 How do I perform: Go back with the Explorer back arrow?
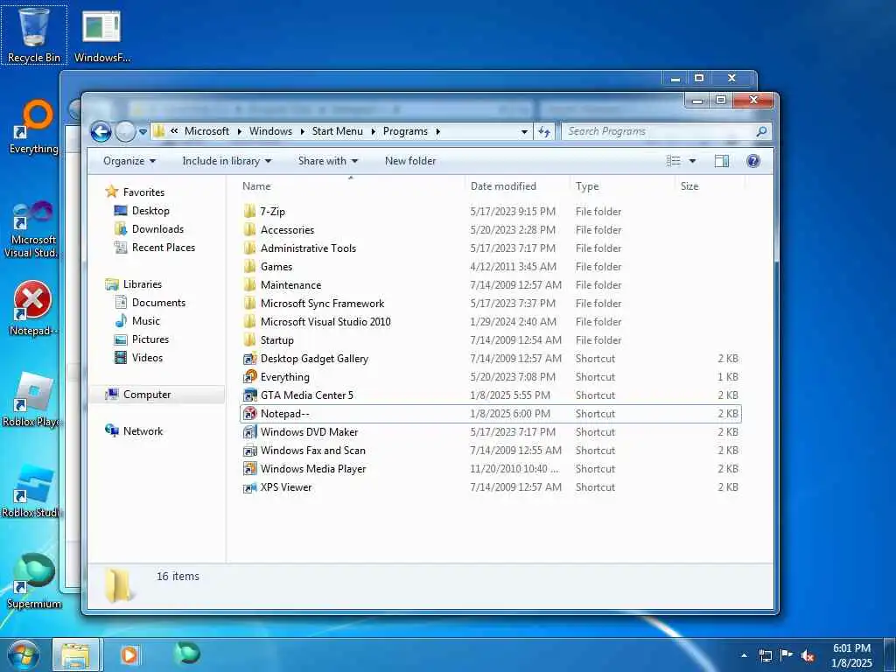pyautogui.click(x=101, y=132)
